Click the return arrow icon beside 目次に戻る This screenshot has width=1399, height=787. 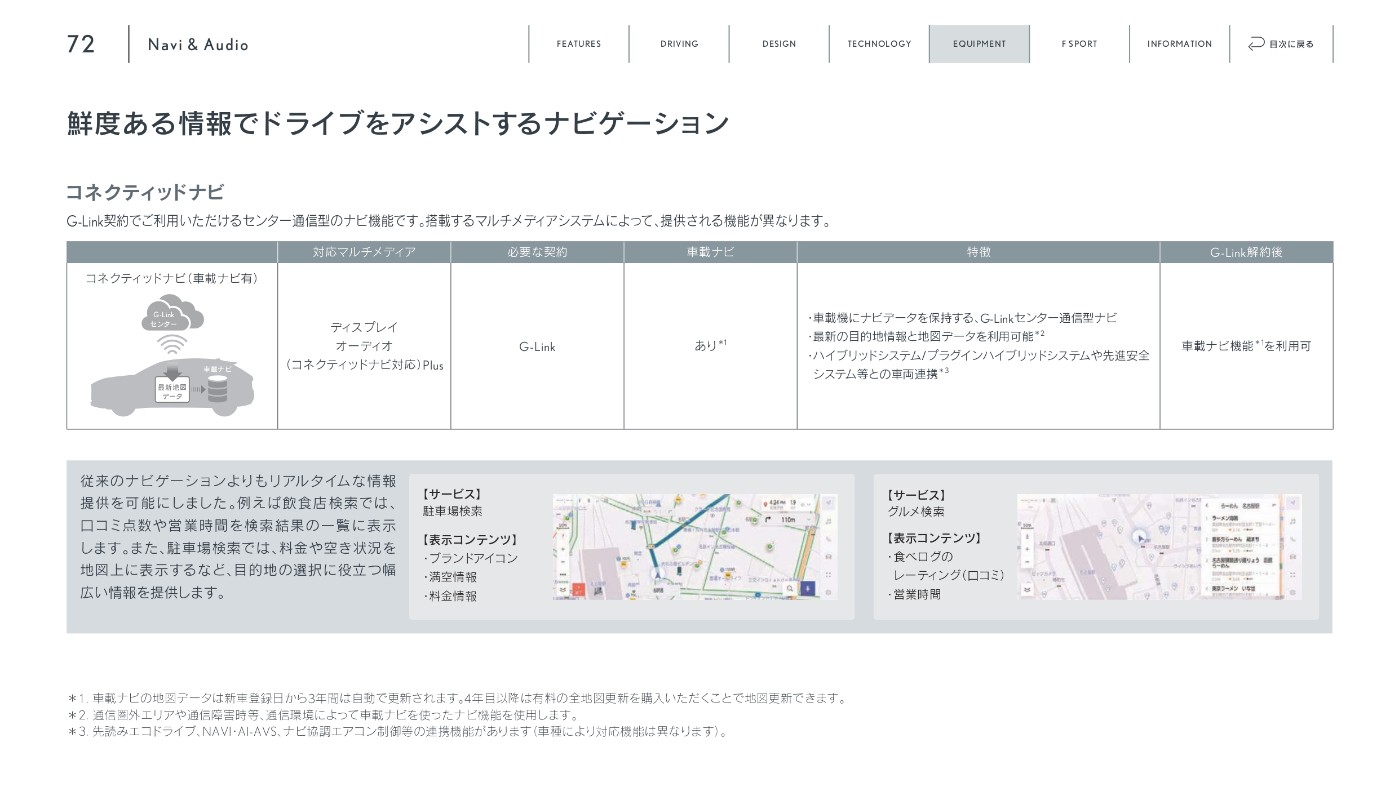(1256, 44)
